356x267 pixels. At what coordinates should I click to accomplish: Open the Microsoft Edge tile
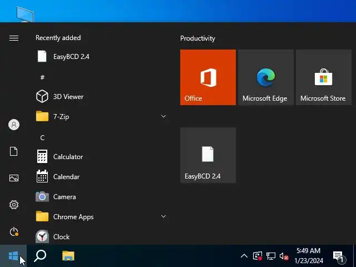[x=266, y=77]
